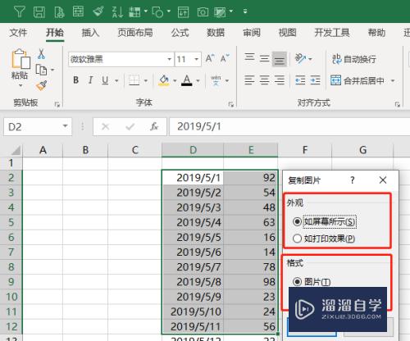Click the formula bar showing 2019/5/1
The height and width of the screenshot is (341, 410).
tap(289, 126)
